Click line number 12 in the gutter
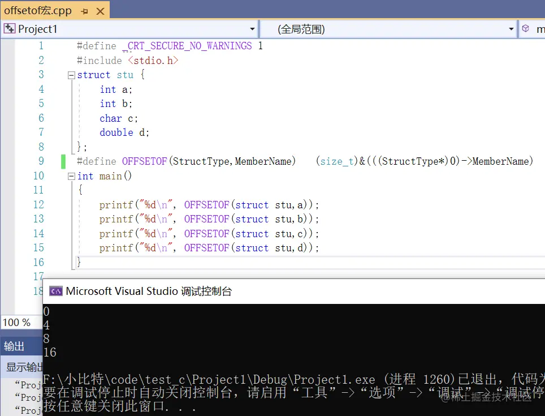Screen dimensions: 545x416 tap(38, 204)
